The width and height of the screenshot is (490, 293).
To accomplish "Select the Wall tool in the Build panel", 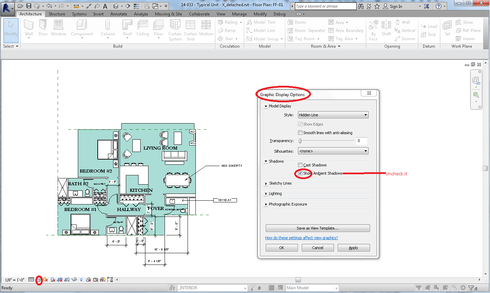I will pyautogui.click(x=29, y=28).
